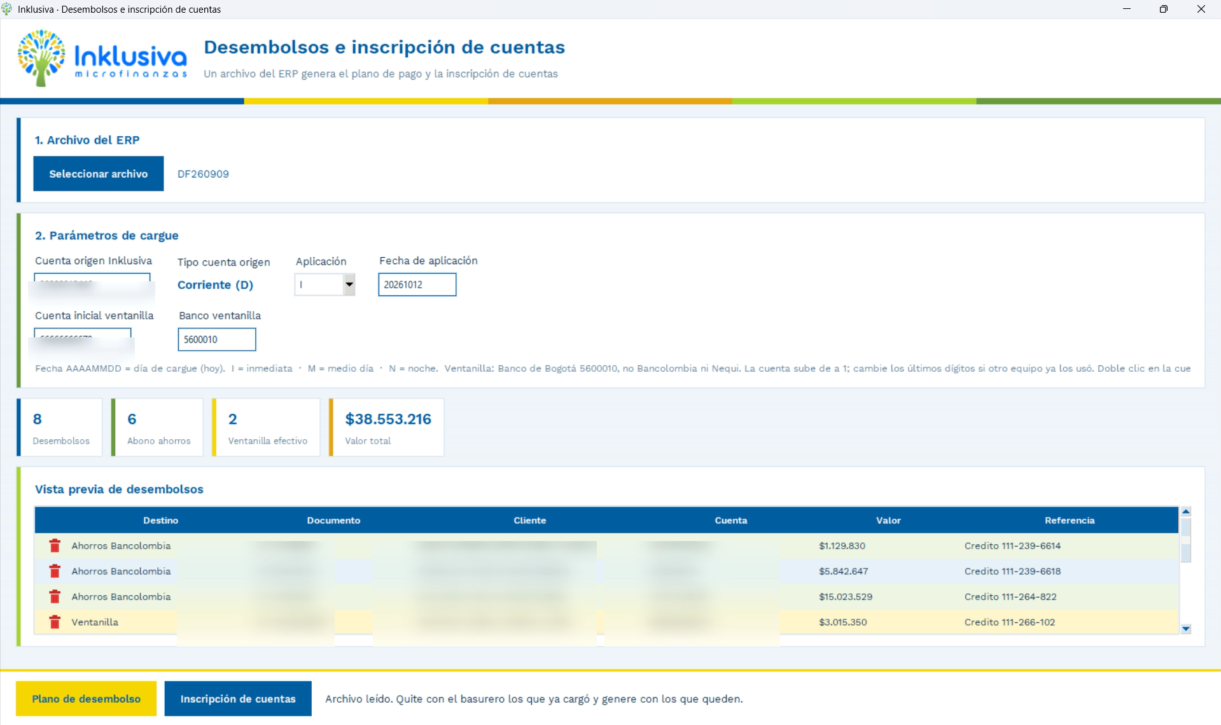
Task: Remove the Credito 111-239-6618 disbursement via trash icon
Action: 55,571
